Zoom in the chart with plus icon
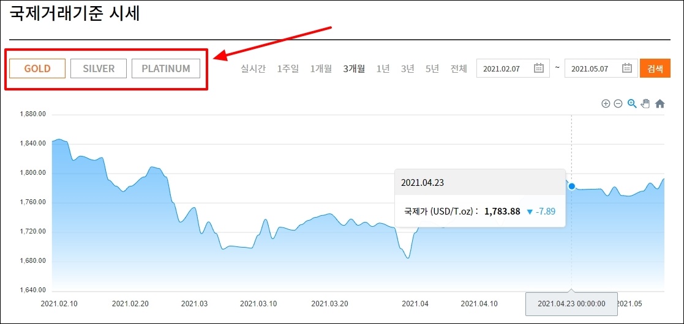 (x=606, y=104)
